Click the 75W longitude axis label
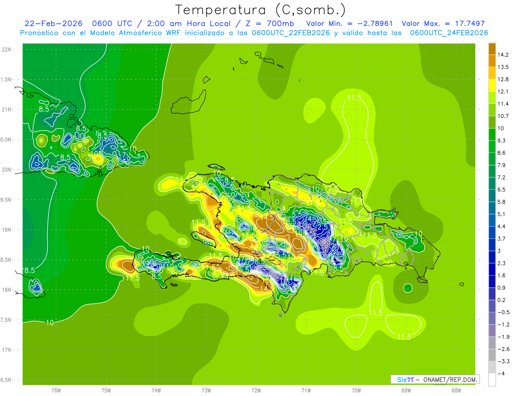This screenshot has width=512, height=396. (106, 390)
